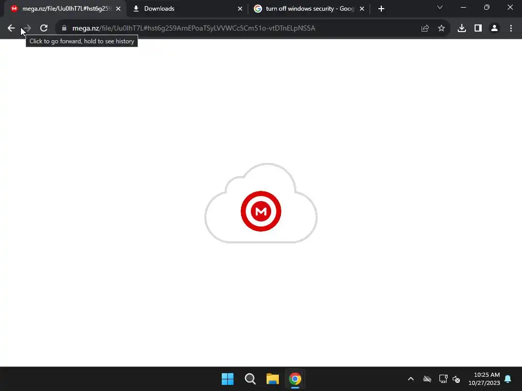This screenshot has height=391, width=522.
Task: Click the muted volume tray icon
Action: click(456, 379)
